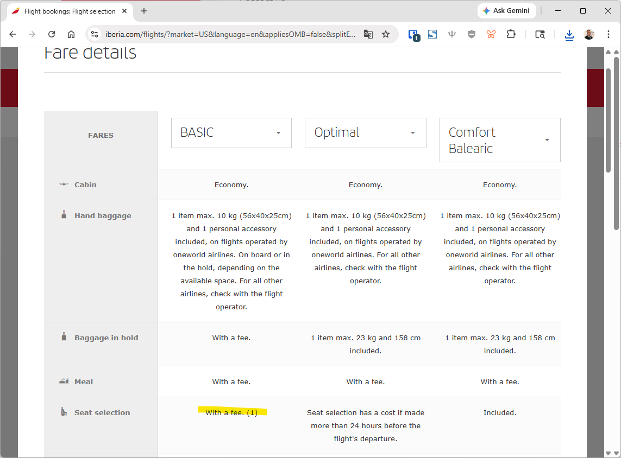
Task: Open the Extensions puzzle menu
Action: pyautogui.click(x=511, y=34)
